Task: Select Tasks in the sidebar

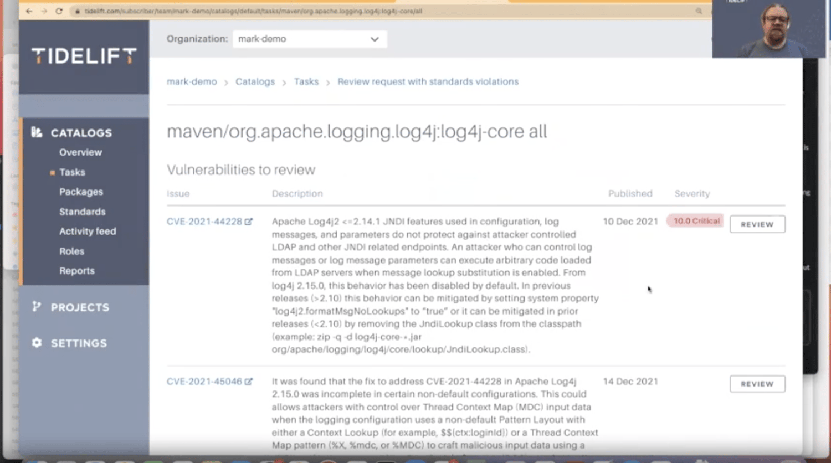Action: pyautogui.click(x=72, y=172)
